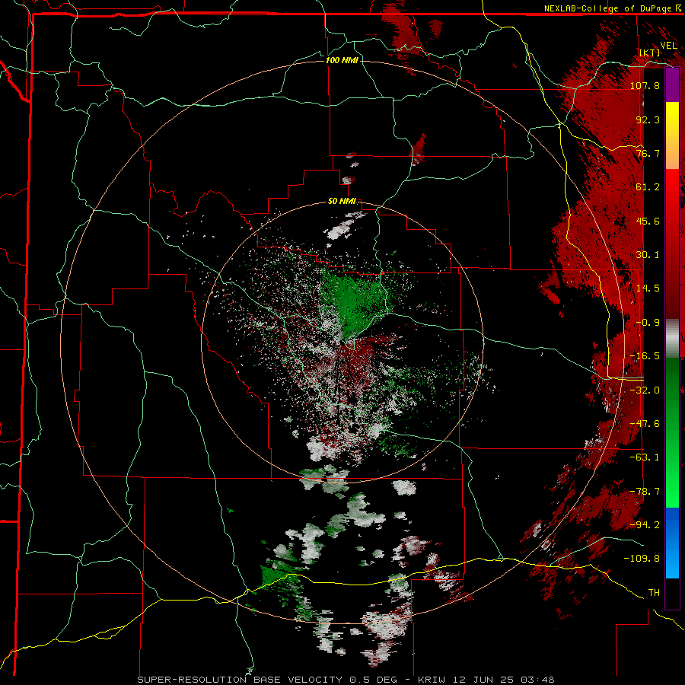This screenshot has height=685, width=685.
Task: Click the 45.6 velocity legend value
Action: pos(648,221)
